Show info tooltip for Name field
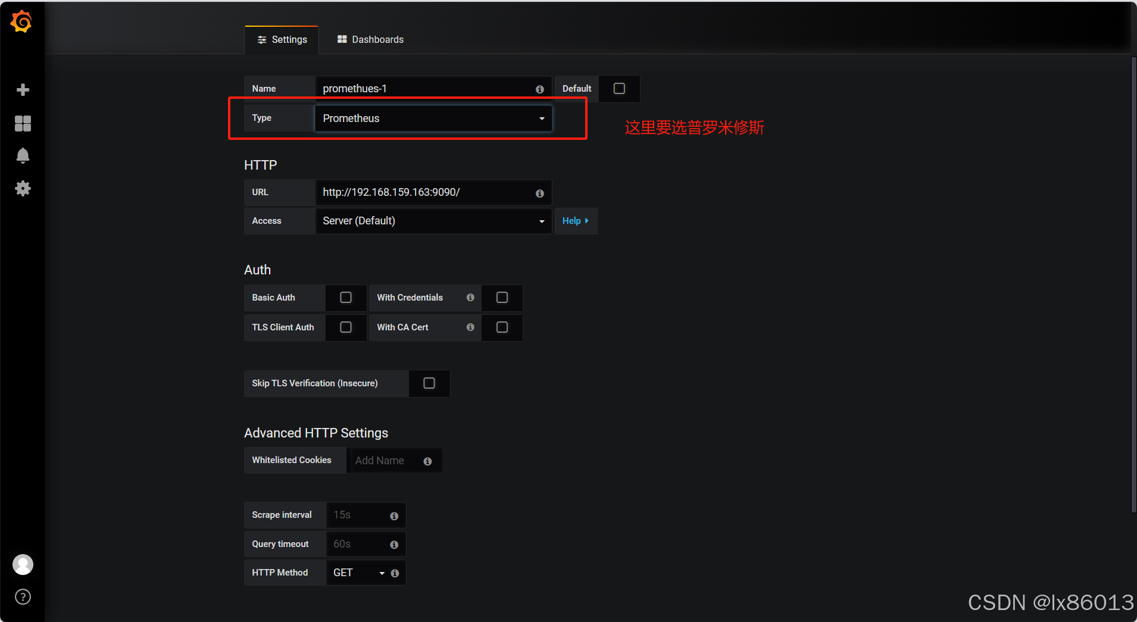The width and height of the screenshot is (1137, 622). tap(539, 89)
